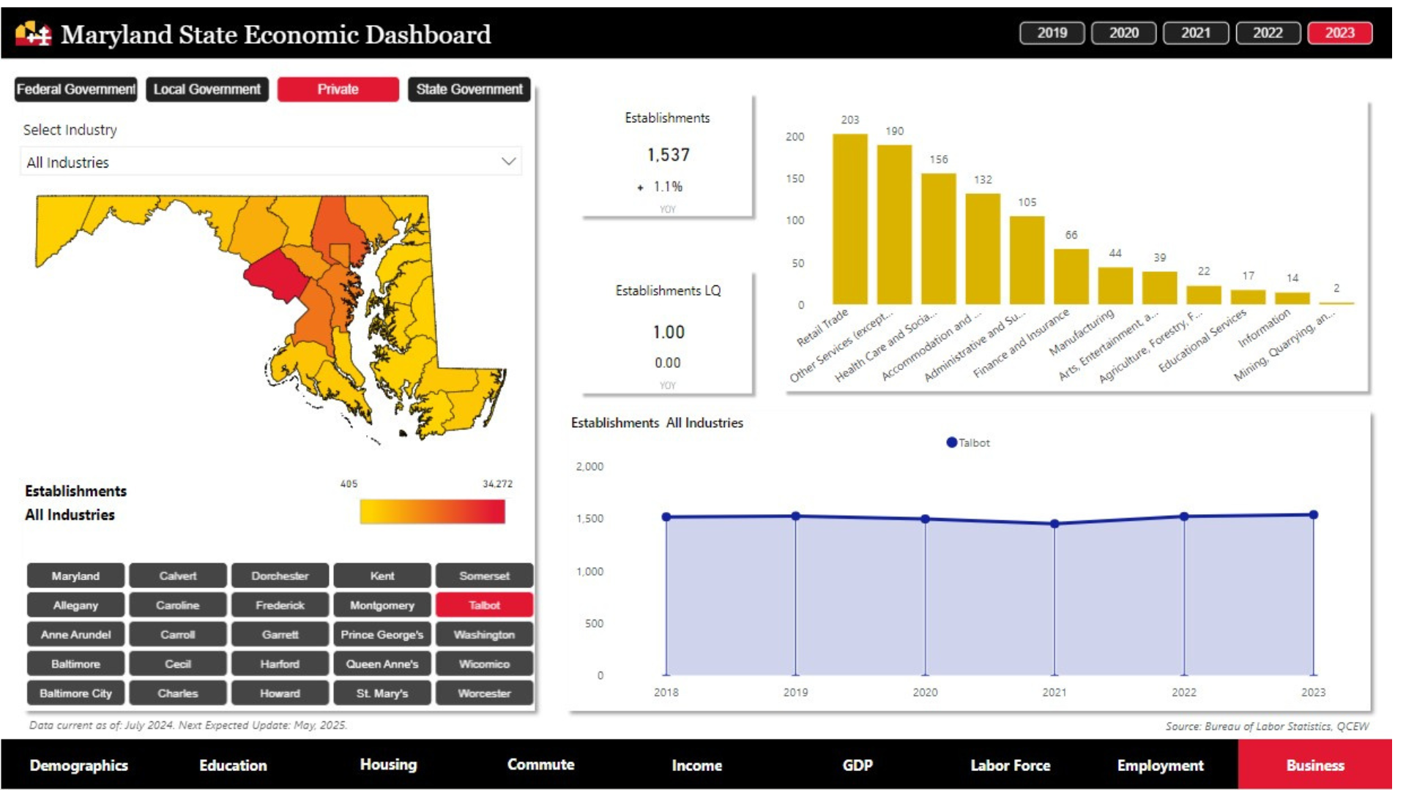Viewport: 1406px width, 790px height.
Task: Click the red county on the map
Action: point(276,276)
